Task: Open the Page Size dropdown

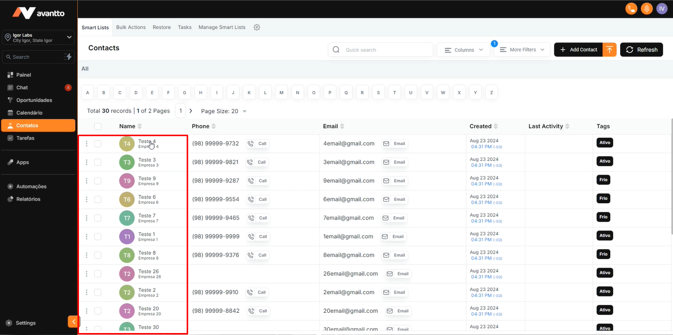Action: click(x=224, y=111)
